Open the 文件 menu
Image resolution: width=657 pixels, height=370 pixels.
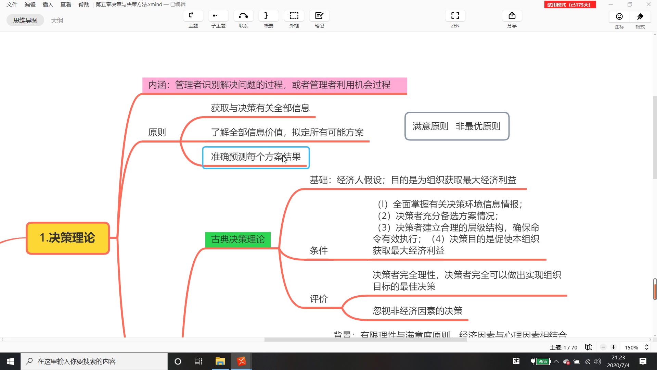click(x=12, y=4)
